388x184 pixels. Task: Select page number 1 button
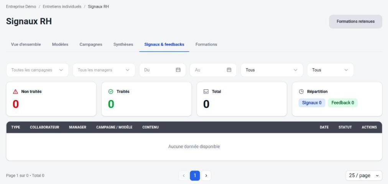point(195,176)
